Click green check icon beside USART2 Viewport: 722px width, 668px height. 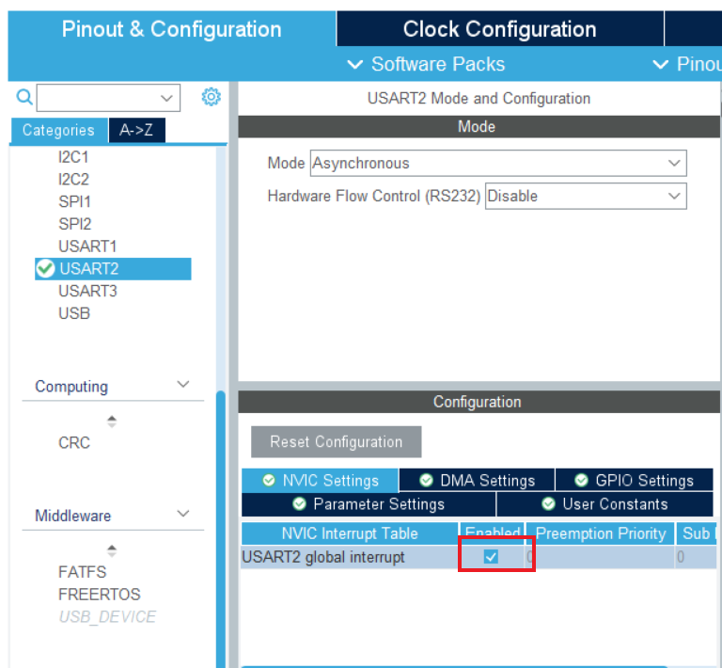pos(45,268)
